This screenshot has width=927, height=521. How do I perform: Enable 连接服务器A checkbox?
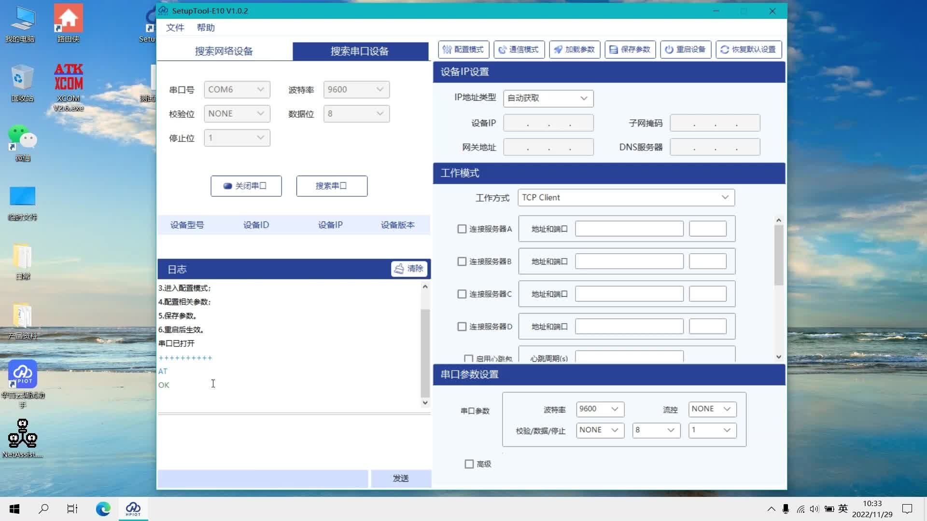tap(462, 229)
